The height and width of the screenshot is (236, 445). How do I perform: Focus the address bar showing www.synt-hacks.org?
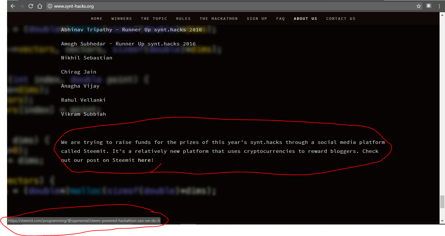click(x=235, y=6)
